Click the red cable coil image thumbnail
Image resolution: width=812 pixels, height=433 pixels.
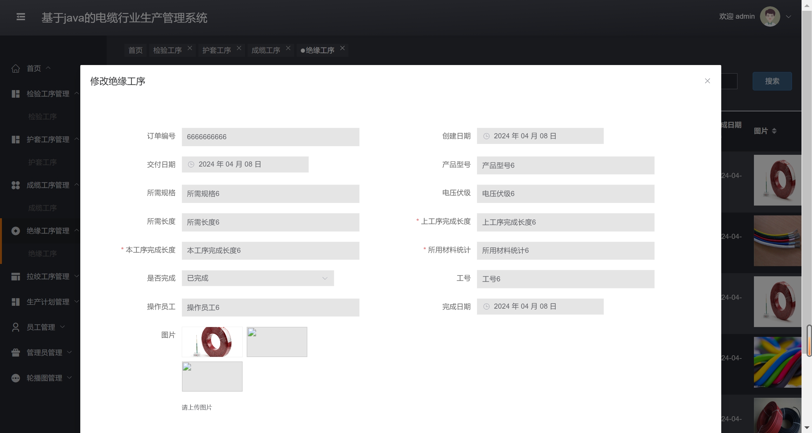pyautogui.click(x=212, y=342)
